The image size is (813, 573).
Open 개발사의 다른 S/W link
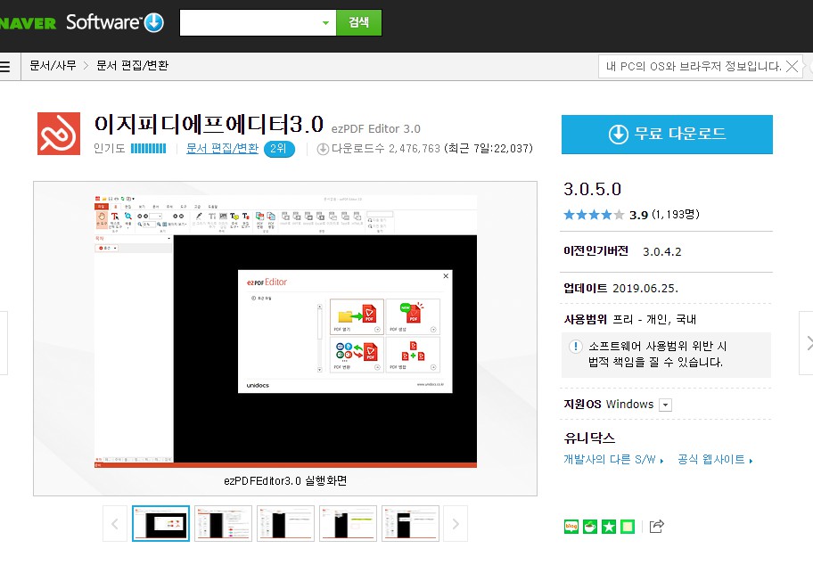[x=613, y=460]
